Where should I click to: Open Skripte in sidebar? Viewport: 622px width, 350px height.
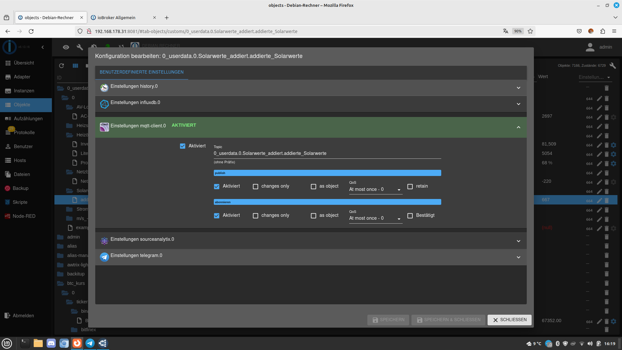(20, 202)
